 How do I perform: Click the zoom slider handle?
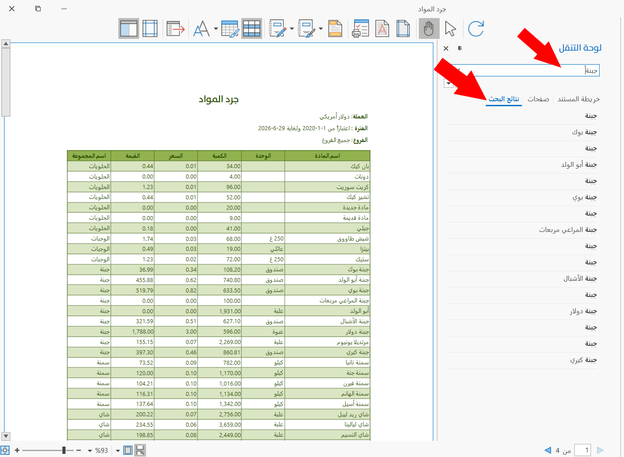(x=64, y=450)
